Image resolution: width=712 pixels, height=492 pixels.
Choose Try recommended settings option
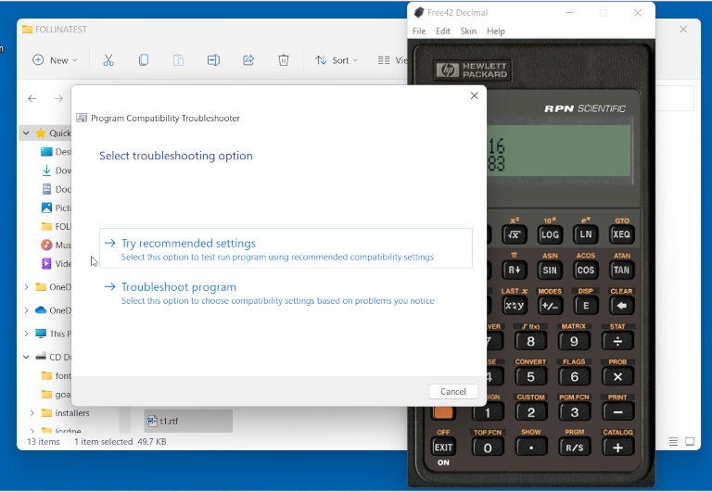(286, 248)
